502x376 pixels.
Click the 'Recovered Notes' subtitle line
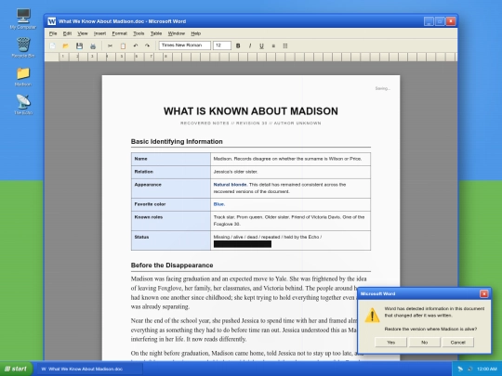(x=251, y=123)
